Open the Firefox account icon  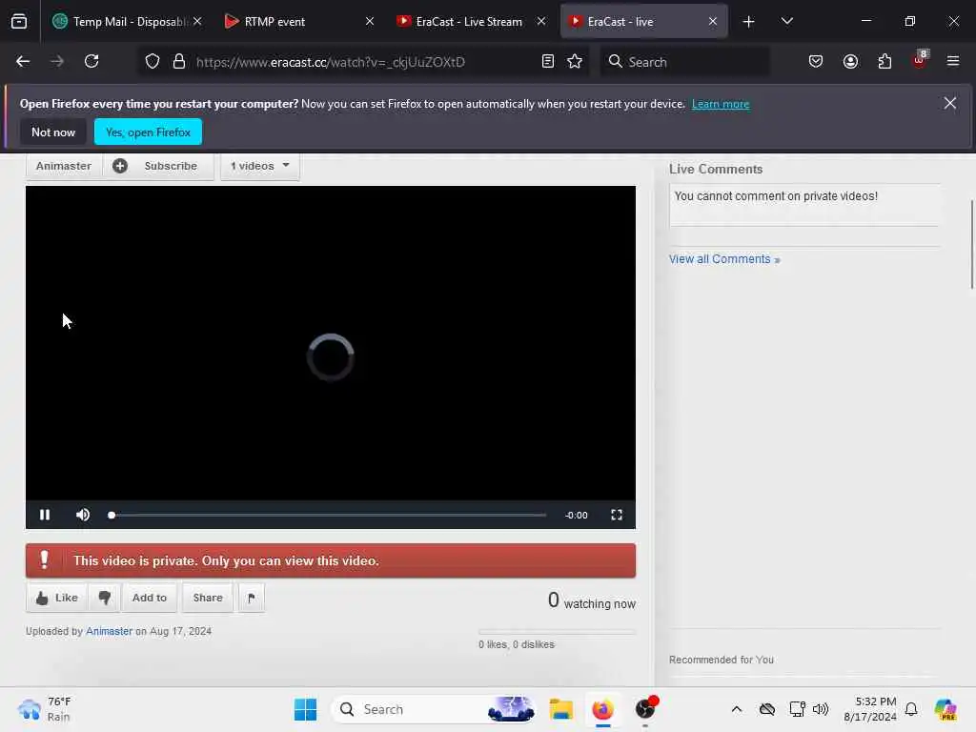click(x=850, y=61)
